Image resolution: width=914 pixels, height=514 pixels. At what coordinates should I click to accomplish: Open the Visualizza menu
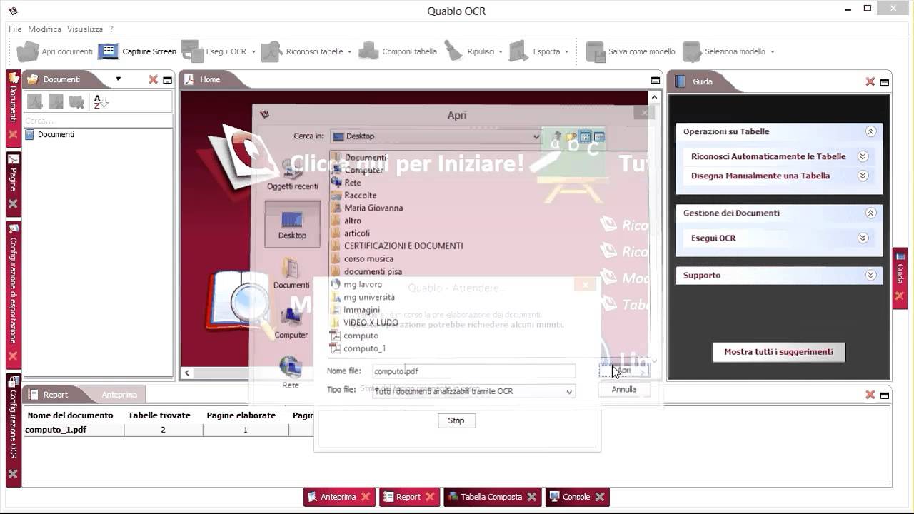pyautogui.click(x=85, y=29)
